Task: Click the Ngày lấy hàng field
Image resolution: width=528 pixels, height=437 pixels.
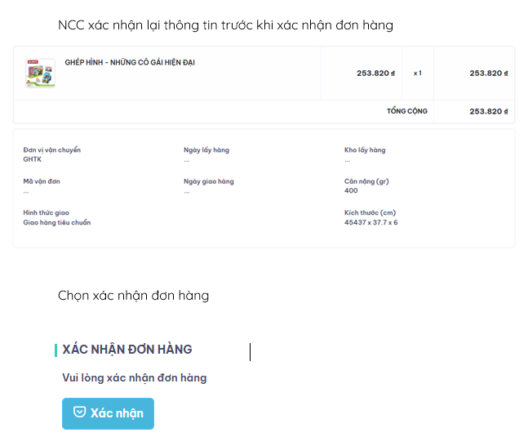Action: click(x=206, y=150)
